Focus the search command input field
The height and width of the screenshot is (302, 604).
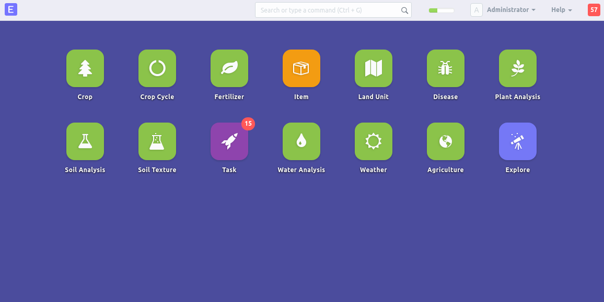pyautogui.click(x=333, y=10)
